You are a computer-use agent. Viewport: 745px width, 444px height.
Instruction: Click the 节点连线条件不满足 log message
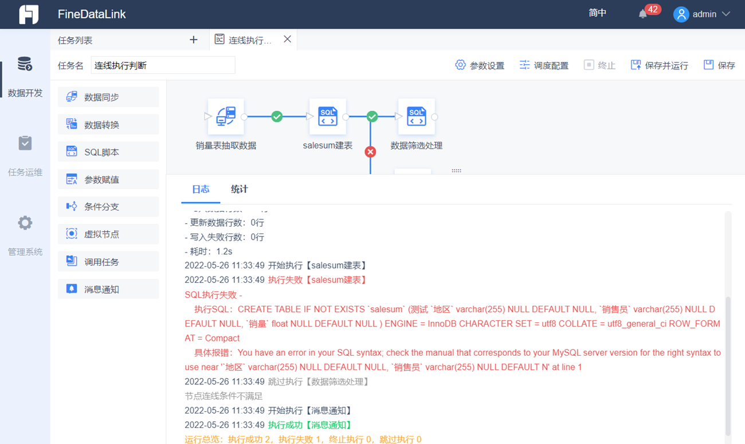point(223,396)
